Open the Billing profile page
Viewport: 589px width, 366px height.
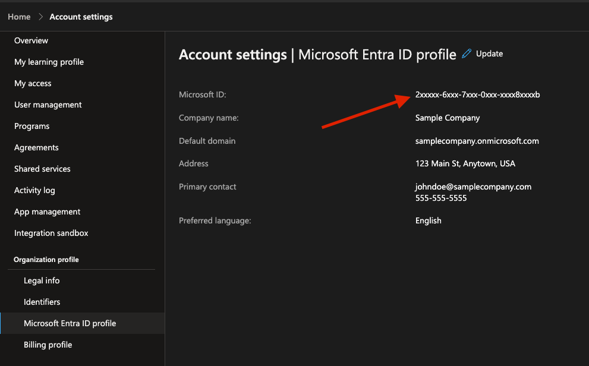(48, 345)
